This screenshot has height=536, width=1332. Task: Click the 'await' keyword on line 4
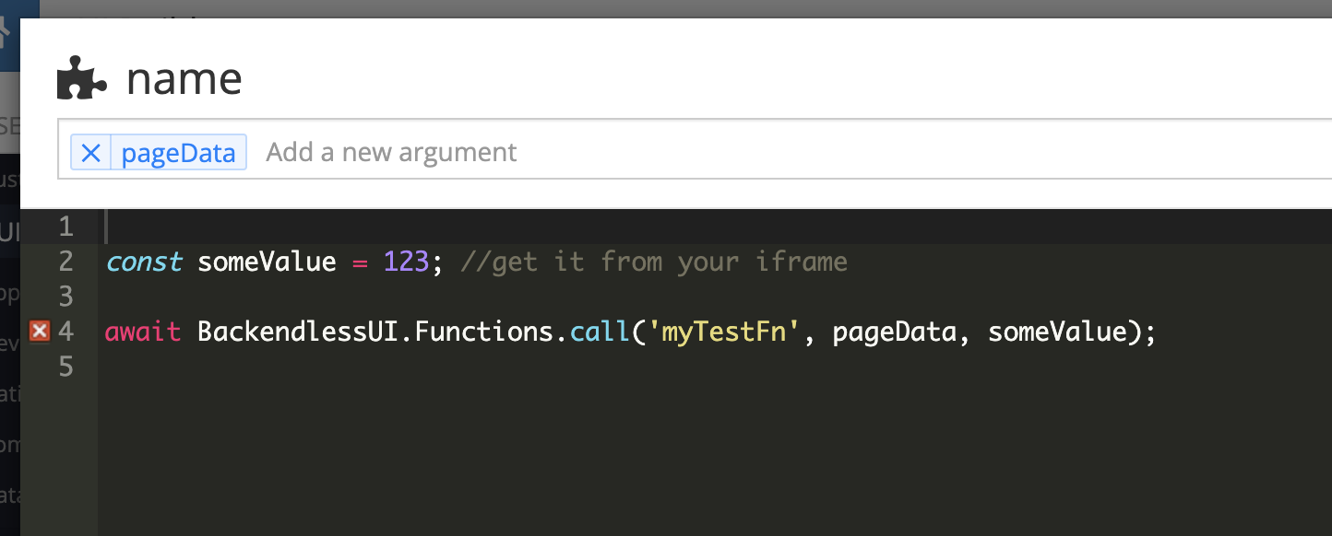point(143,332)
